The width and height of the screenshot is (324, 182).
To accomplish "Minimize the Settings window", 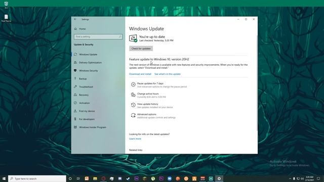I will [x=238, y=19].
